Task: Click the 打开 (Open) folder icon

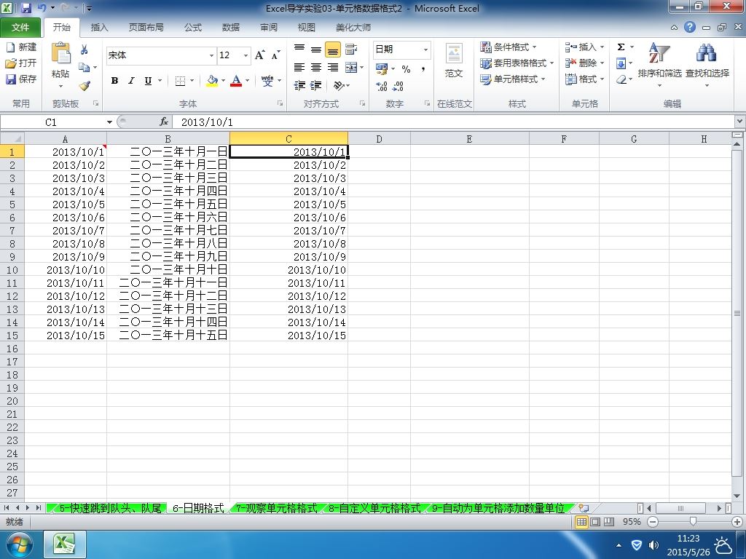Action: click(10, 63)
